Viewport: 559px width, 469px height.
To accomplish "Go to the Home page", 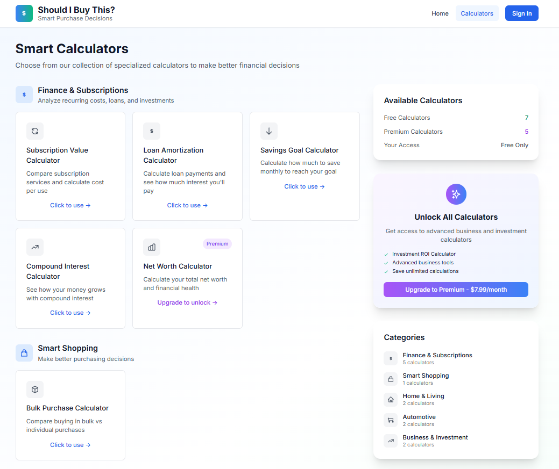I will tap(440, 13).
